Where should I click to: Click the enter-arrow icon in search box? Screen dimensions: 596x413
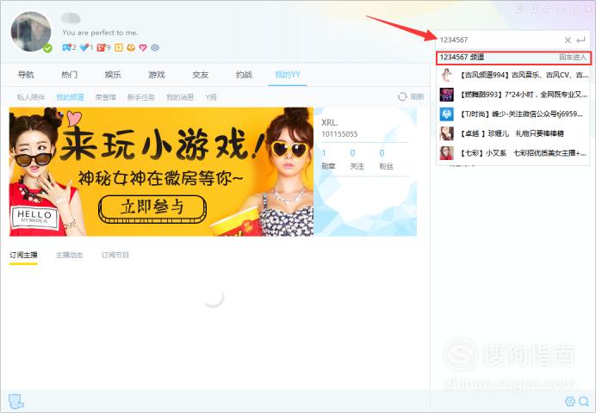pyautogui.click(x=580, y=40)
